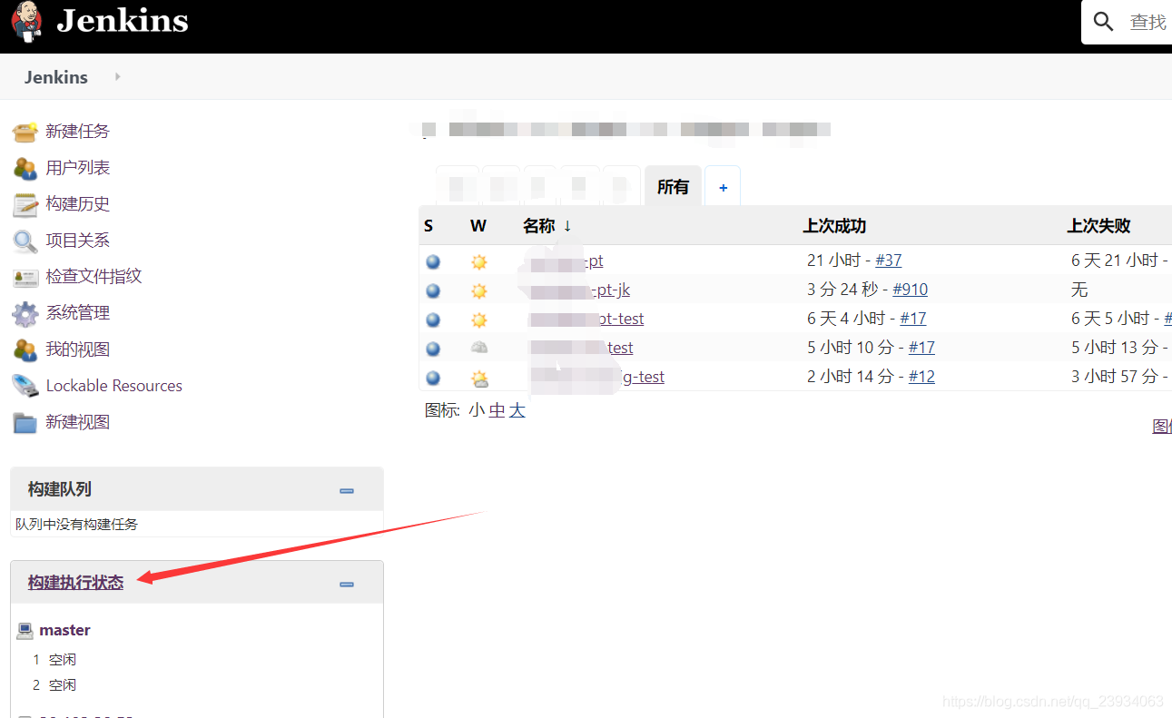Click status ball of the #37 row
This screenshot has width=1172, height=718.
point(433,261)
